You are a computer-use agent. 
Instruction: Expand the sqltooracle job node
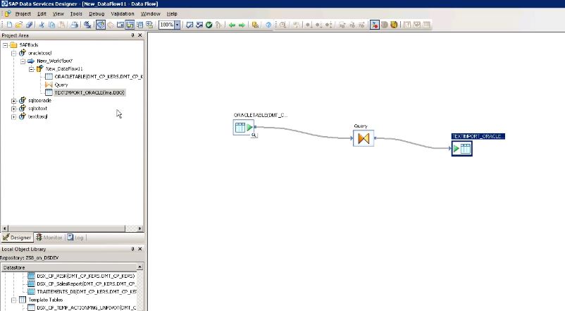pyautogui.click(x=13, y=101)
